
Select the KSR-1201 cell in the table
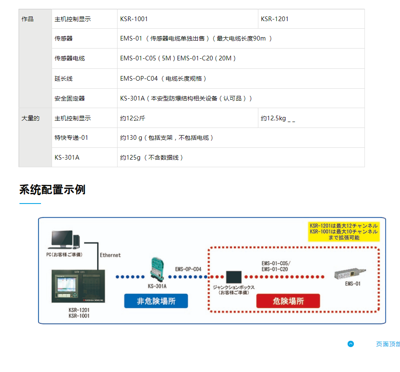coord(275,19)
